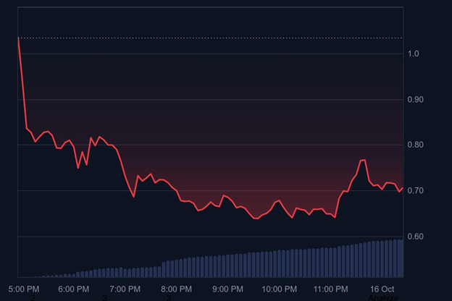Click the 10:00 PM time axis label
Screen dimensions: 452x301
coord(279,289)
